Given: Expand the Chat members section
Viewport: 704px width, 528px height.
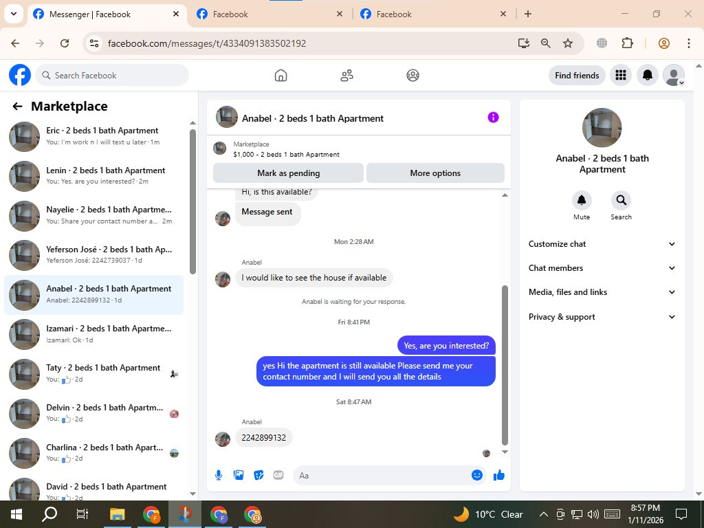Looking at the screenshot, I should click(602, 268).
